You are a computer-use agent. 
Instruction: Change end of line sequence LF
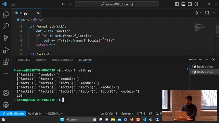(150, 113)
